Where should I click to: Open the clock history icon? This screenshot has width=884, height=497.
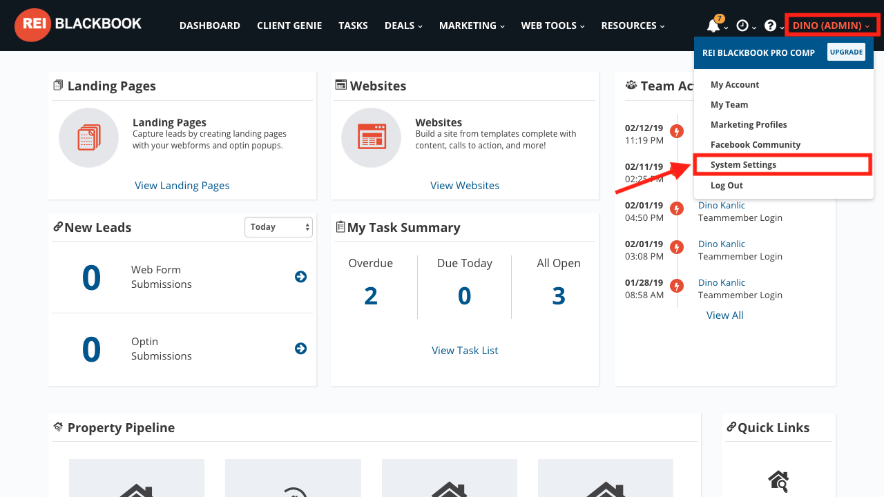tap(742, 26)
